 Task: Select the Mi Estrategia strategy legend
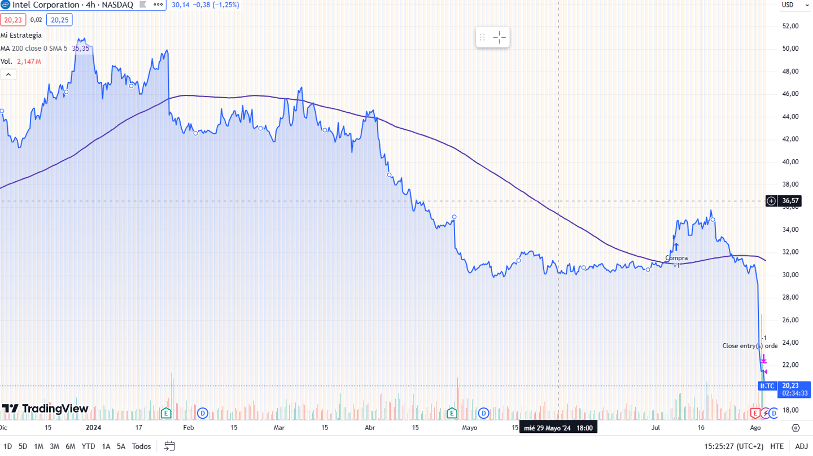click(21, 35)
